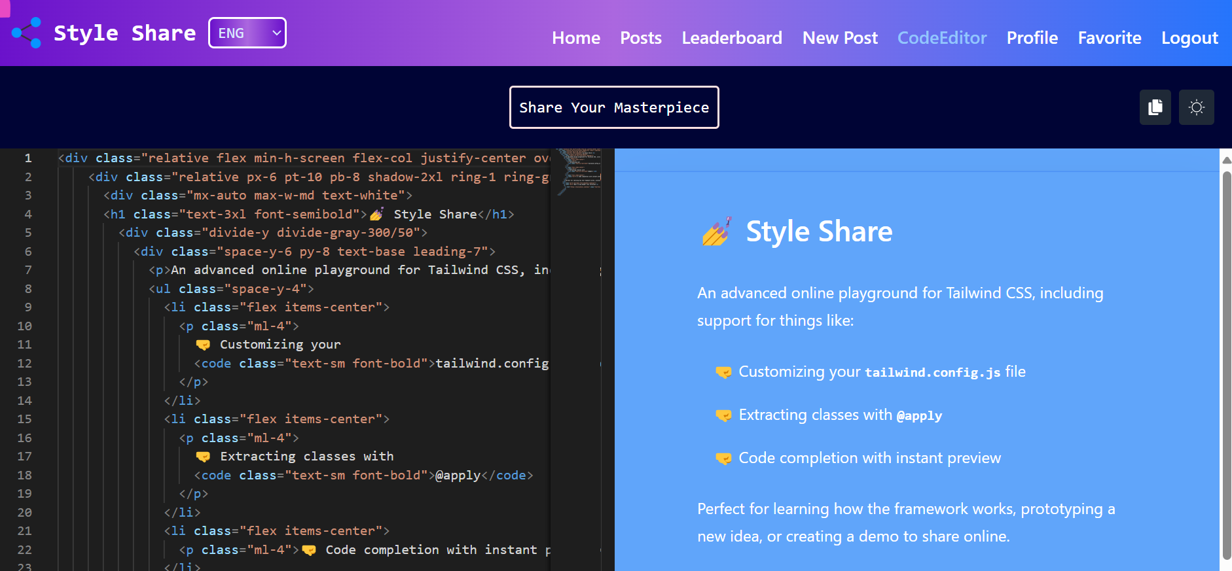Click the '@apply' code tag line in editor
The height and width of the screenshot is (571, 1232).
pos(364,475)
